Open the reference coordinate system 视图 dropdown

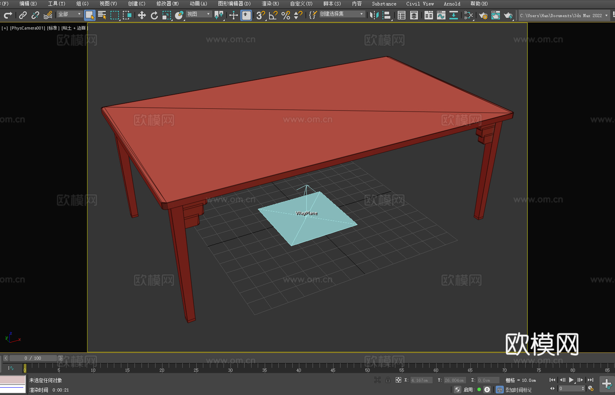(x=199, y=14)
